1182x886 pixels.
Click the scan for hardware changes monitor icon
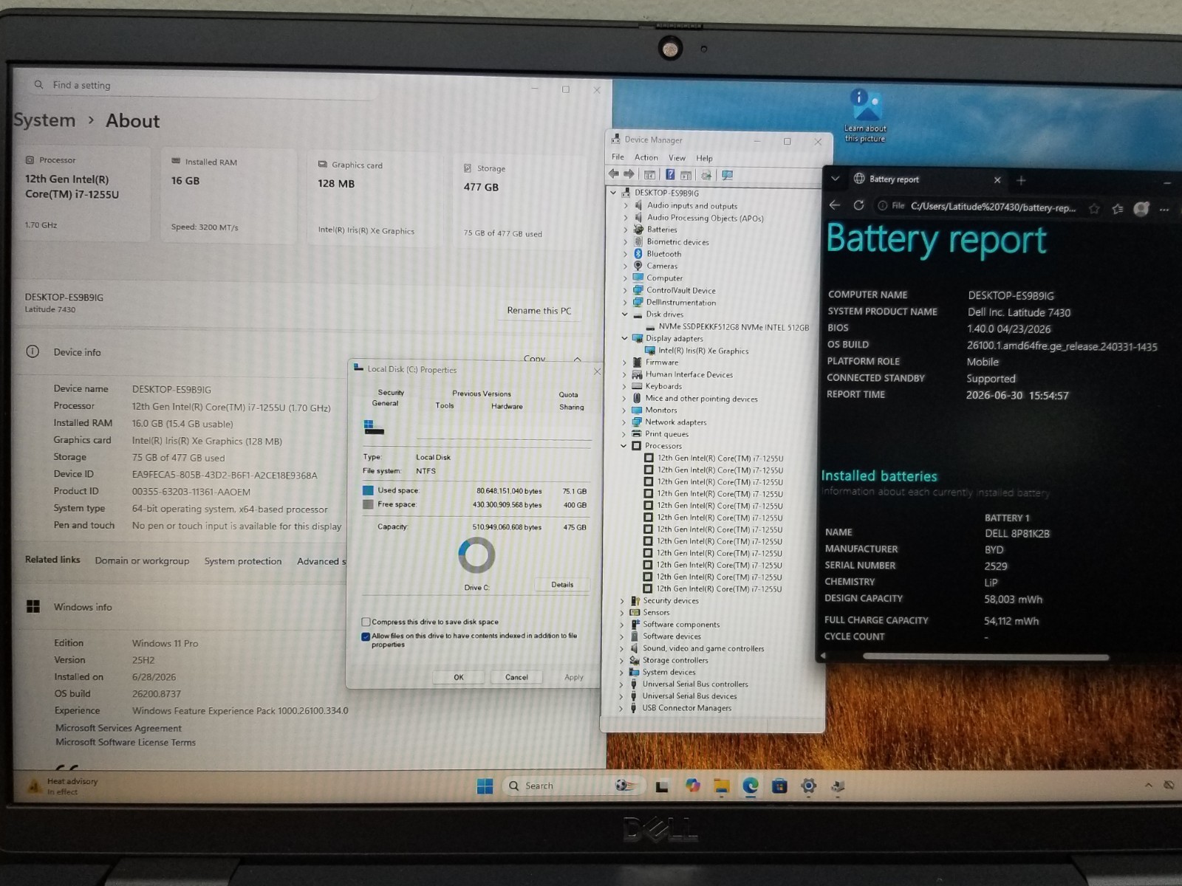pos(727,176)
